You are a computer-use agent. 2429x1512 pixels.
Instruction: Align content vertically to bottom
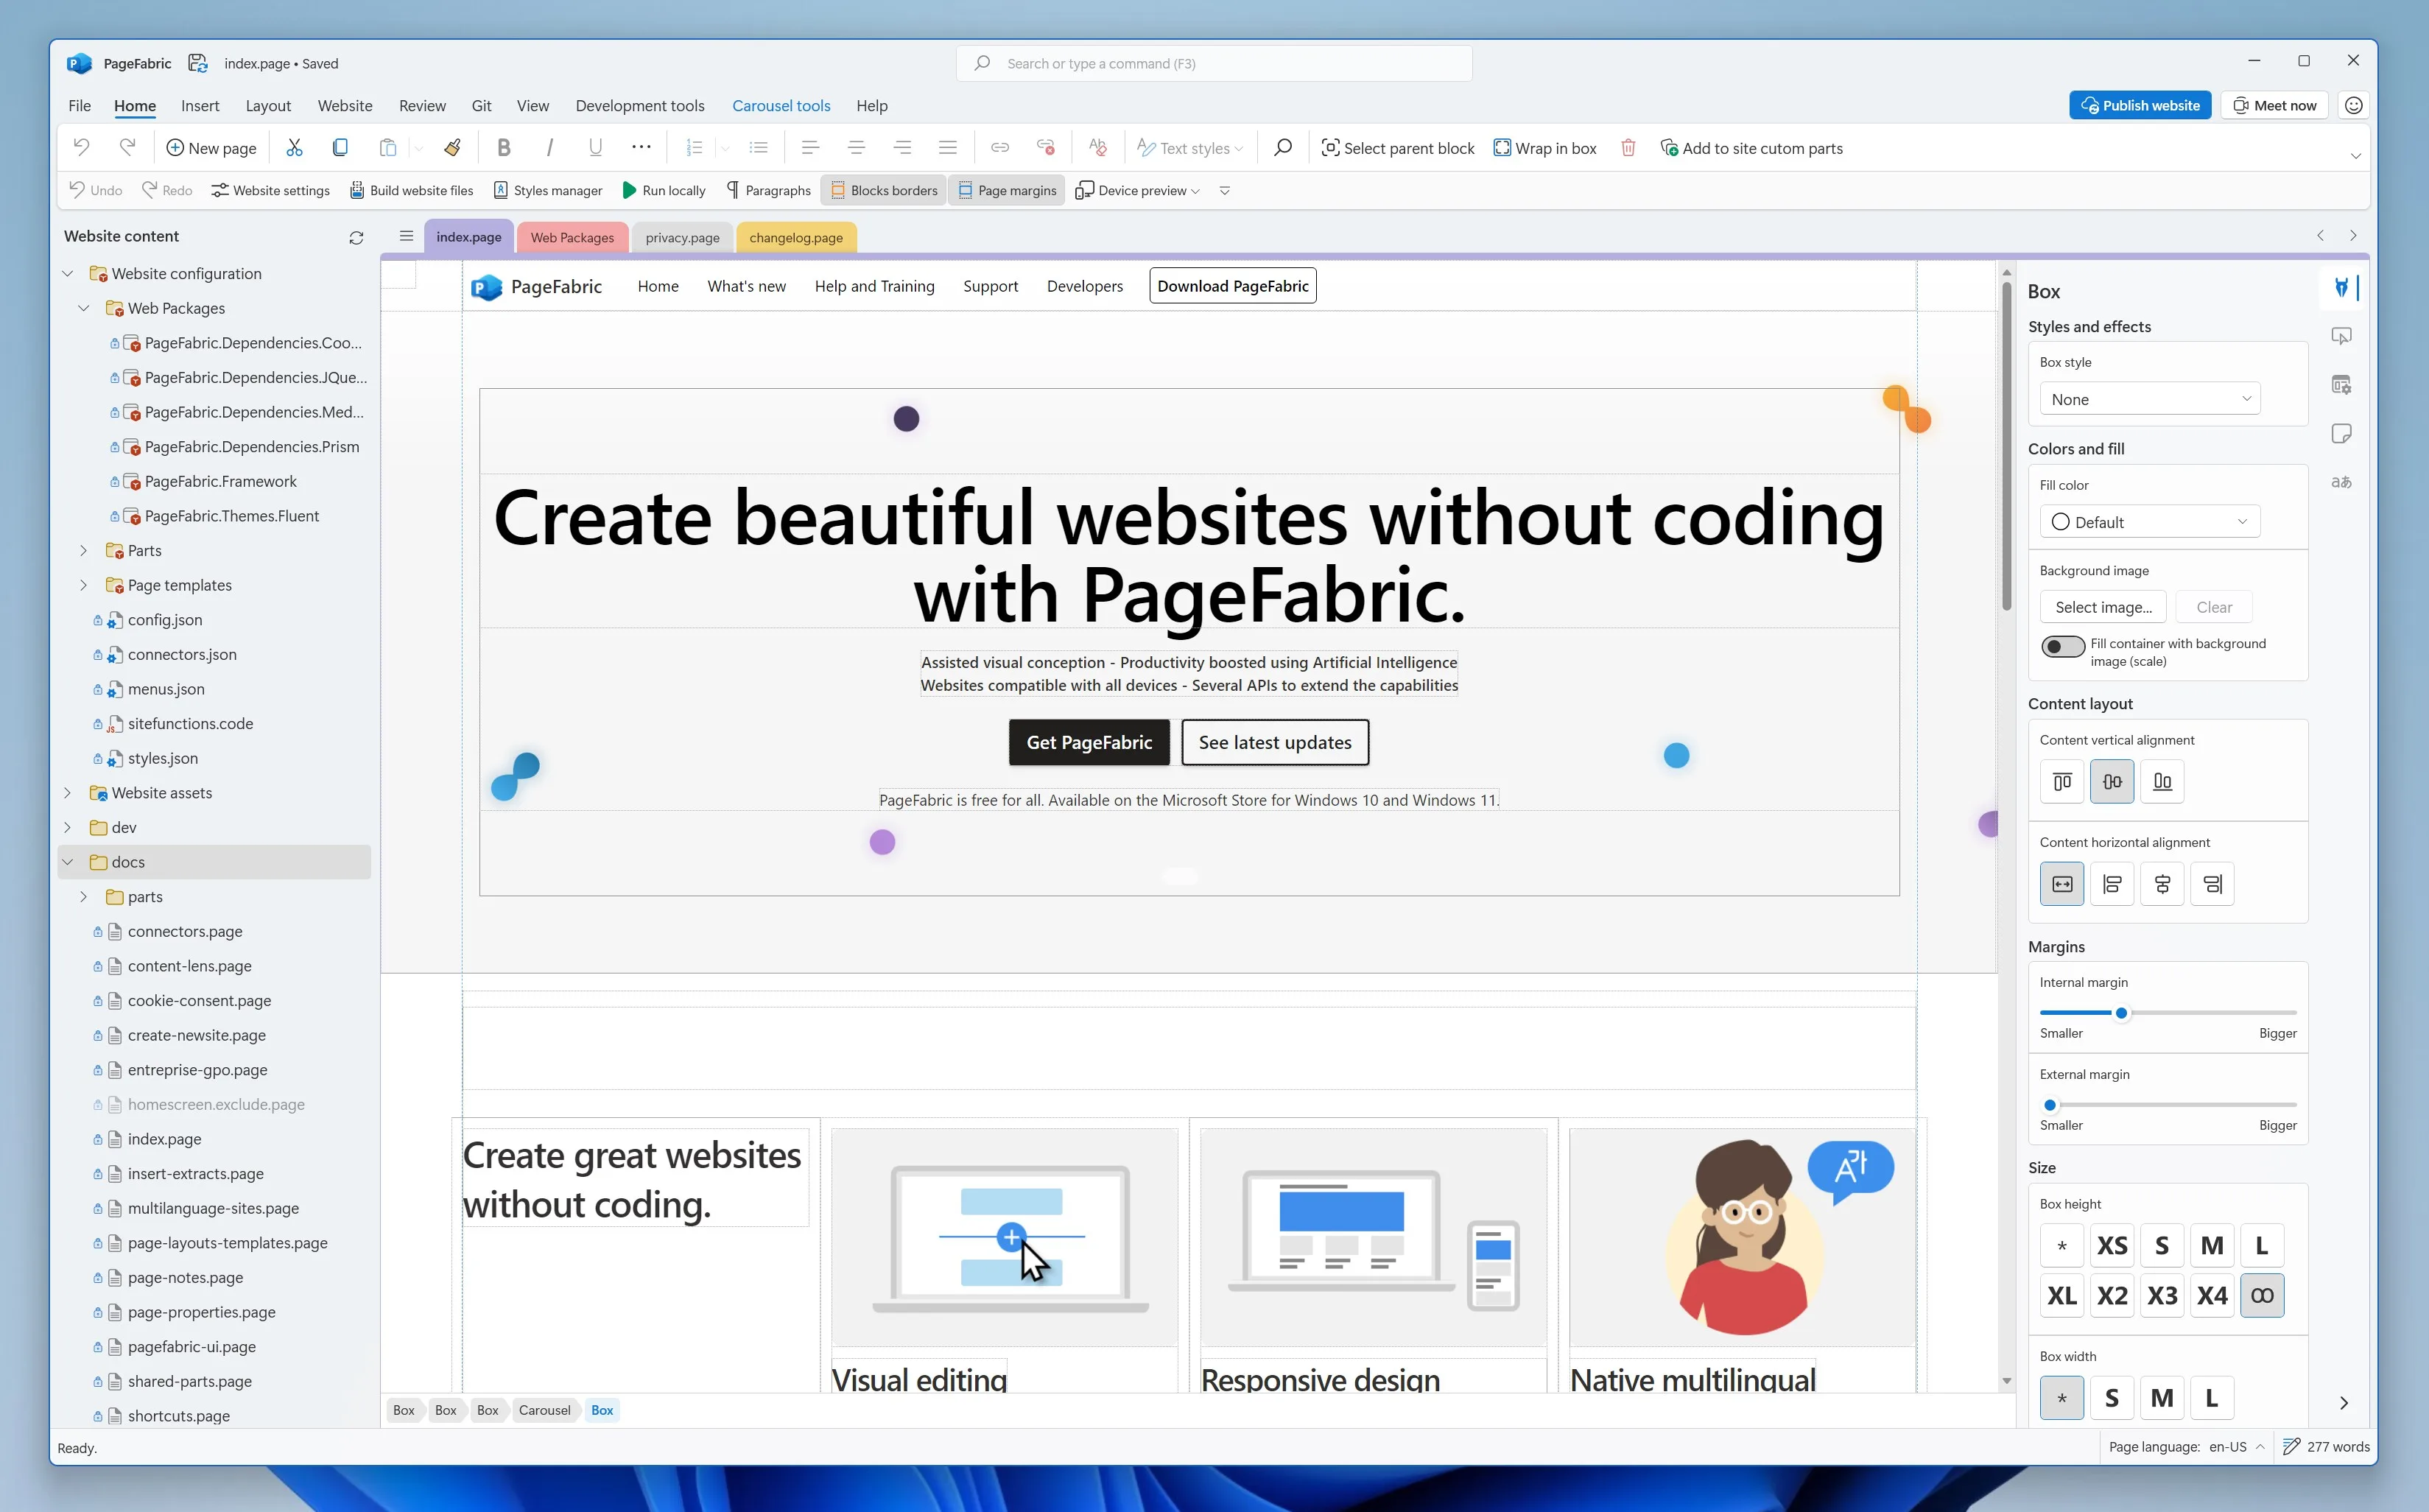pyautogui.click(x=2162, y=781)
